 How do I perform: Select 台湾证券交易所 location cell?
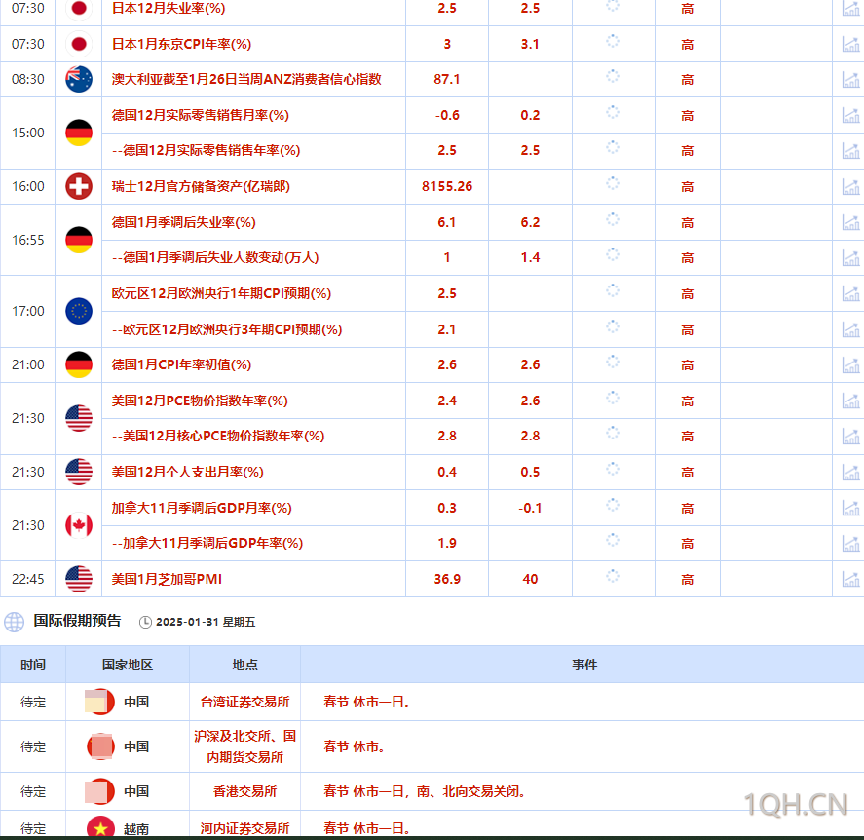point(245,702)
